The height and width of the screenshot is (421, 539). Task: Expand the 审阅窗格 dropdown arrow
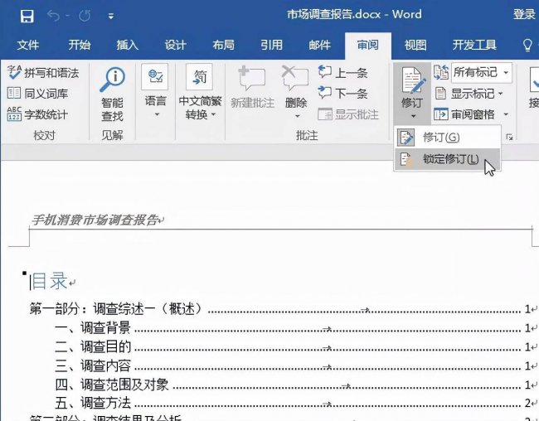tap(506, 114)
